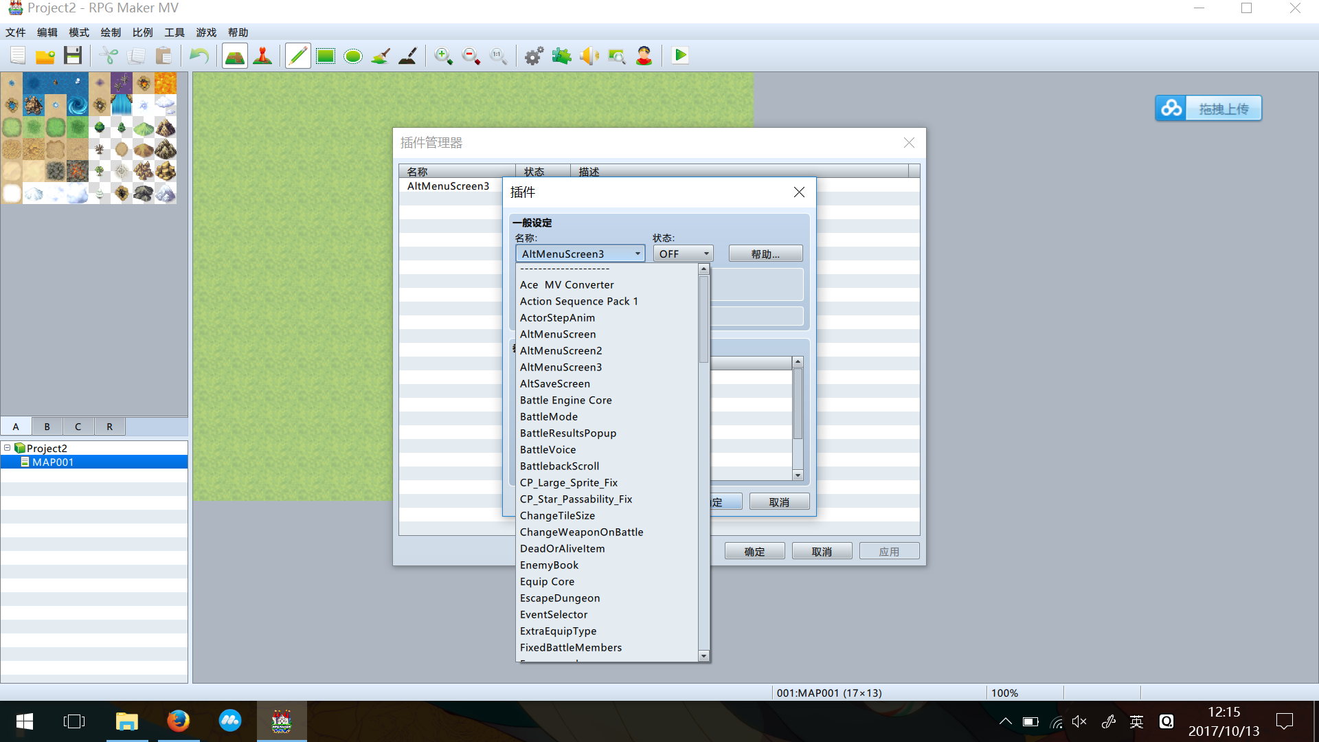Click the Open Project folder icon
This screenshot has height=742, width=1319.
coord(45,56)
